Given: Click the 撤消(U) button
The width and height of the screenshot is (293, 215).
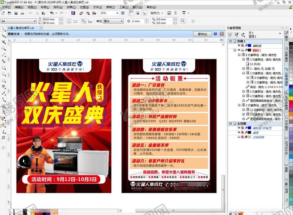Looking at the screenshot, I should point(202,34).
